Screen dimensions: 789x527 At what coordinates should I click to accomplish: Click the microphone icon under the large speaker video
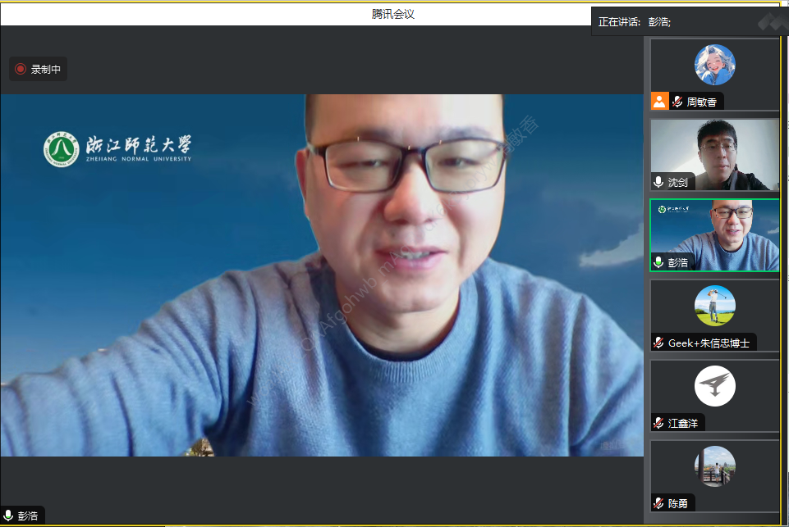8,516
